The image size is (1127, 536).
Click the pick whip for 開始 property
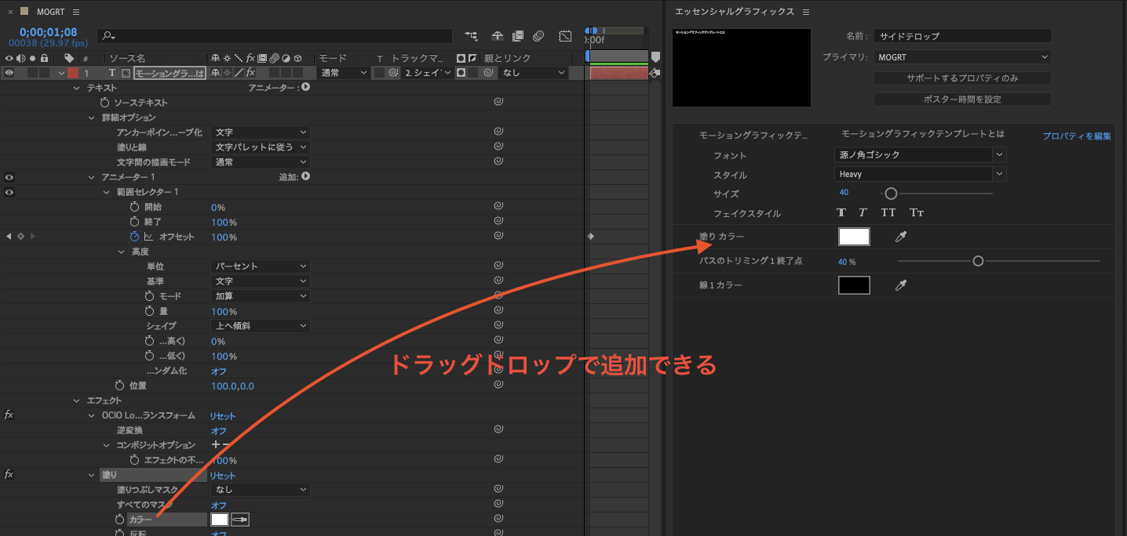498,206
